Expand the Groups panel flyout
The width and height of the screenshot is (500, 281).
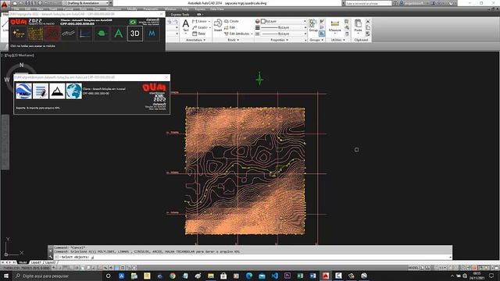[316, 40]
